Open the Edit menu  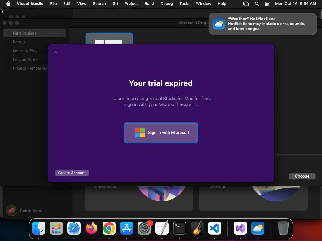click(67, 4)
